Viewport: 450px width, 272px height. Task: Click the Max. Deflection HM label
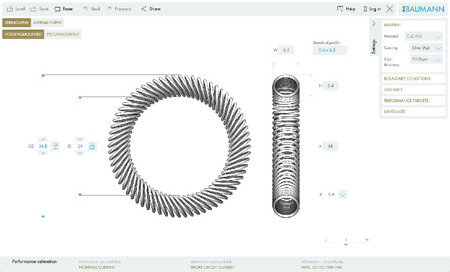pos(322,267)
